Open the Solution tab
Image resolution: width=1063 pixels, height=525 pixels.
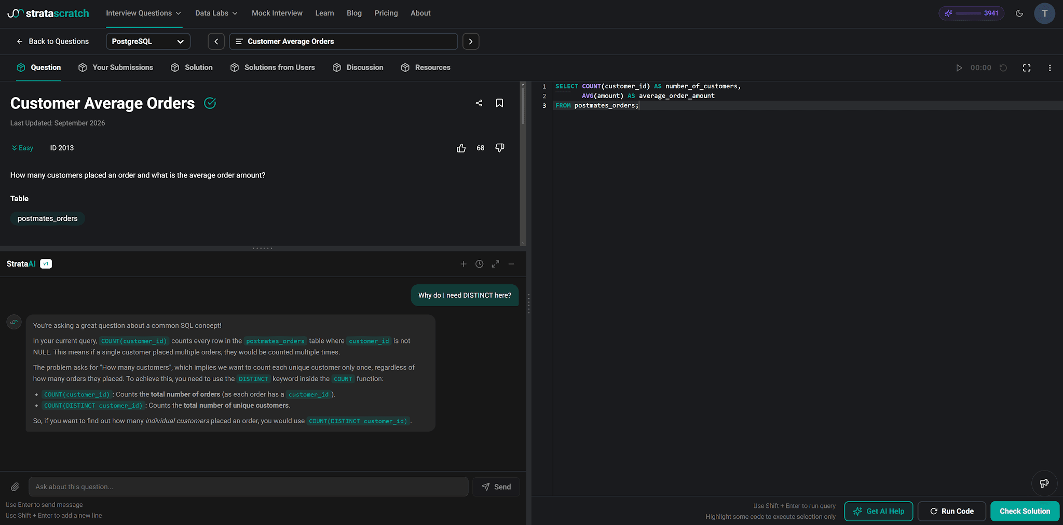pyautogui.click(x=192, y=67)
